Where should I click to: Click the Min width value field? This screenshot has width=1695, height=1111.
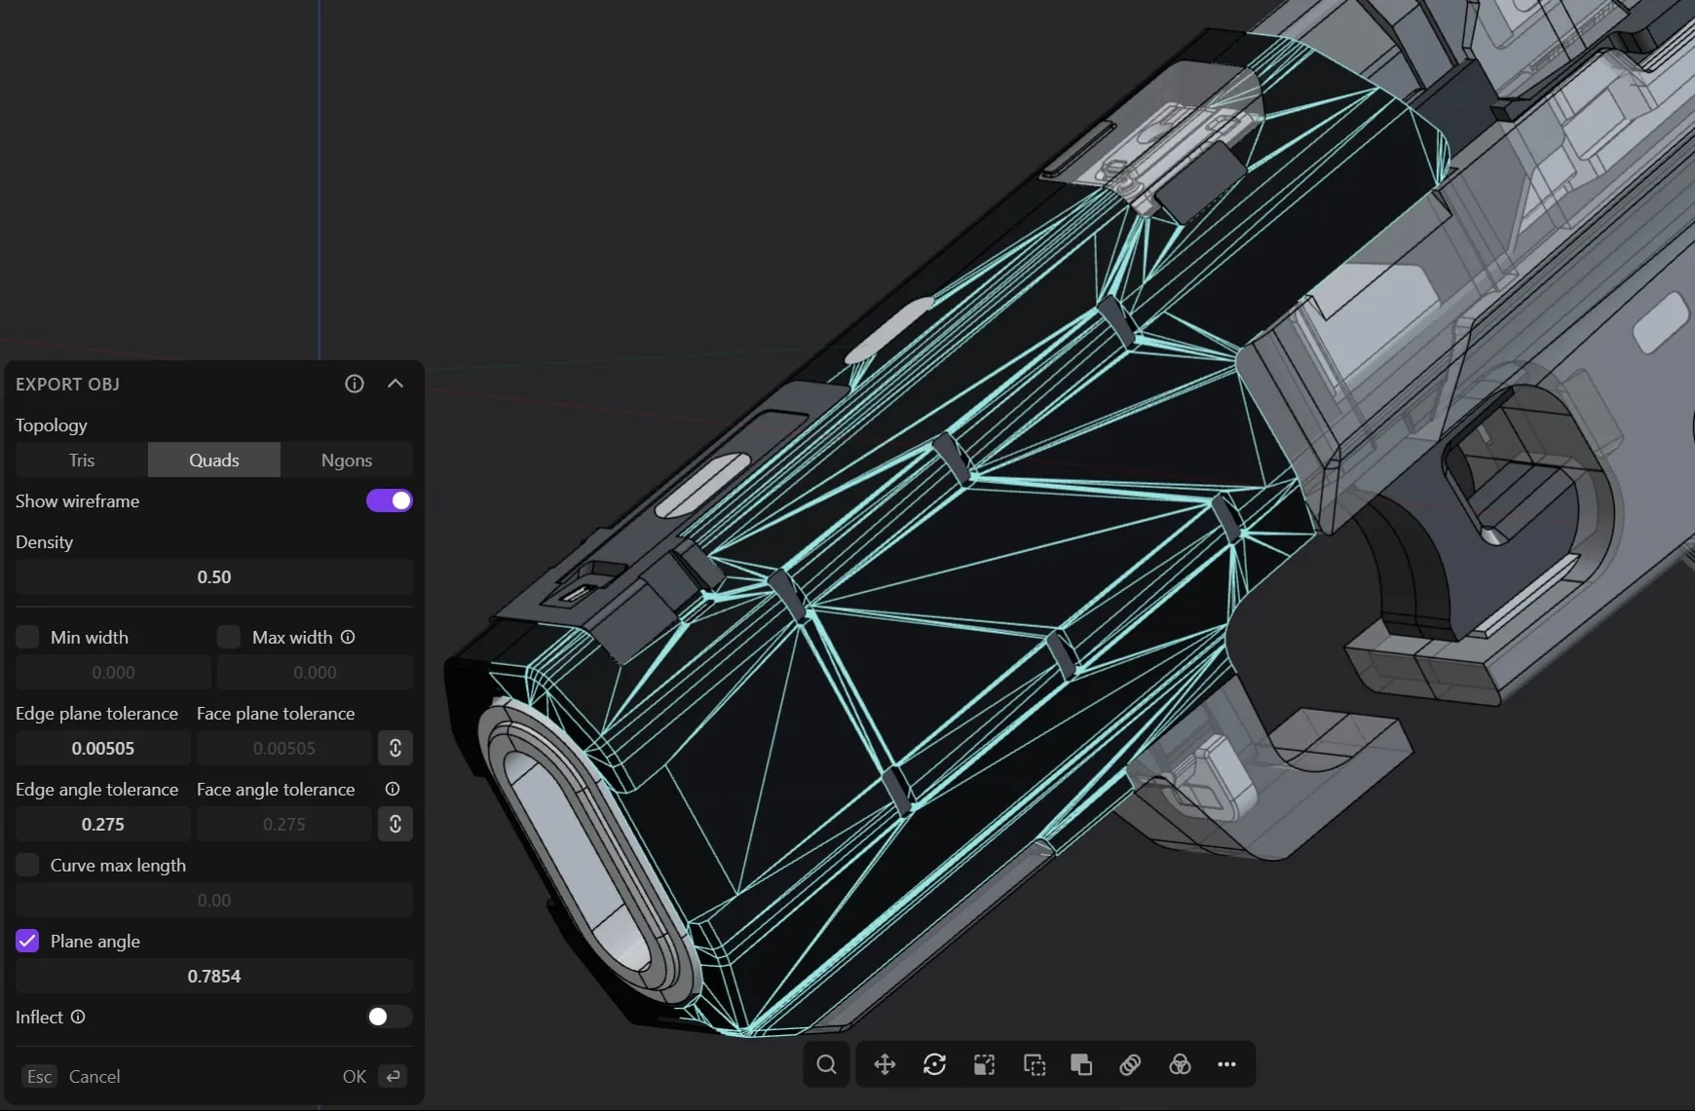113,672
